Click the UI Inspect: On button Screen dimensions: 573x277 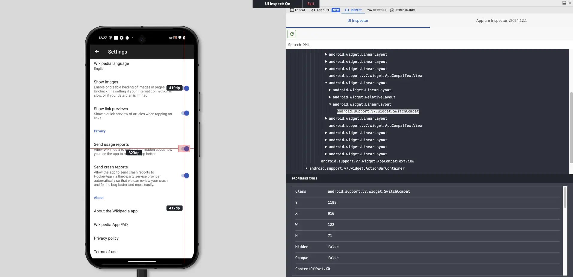point(277,4)
